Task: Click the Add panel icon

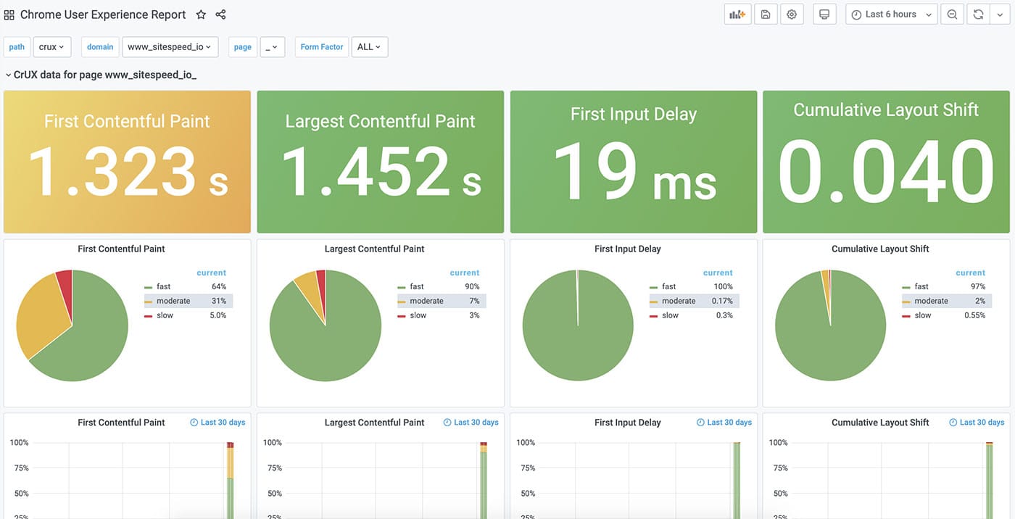Action: coord(737,14)
